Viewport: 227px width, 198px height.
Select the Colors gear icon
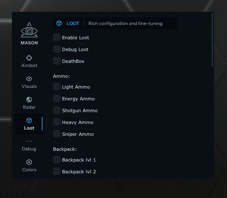click(29, 162)
